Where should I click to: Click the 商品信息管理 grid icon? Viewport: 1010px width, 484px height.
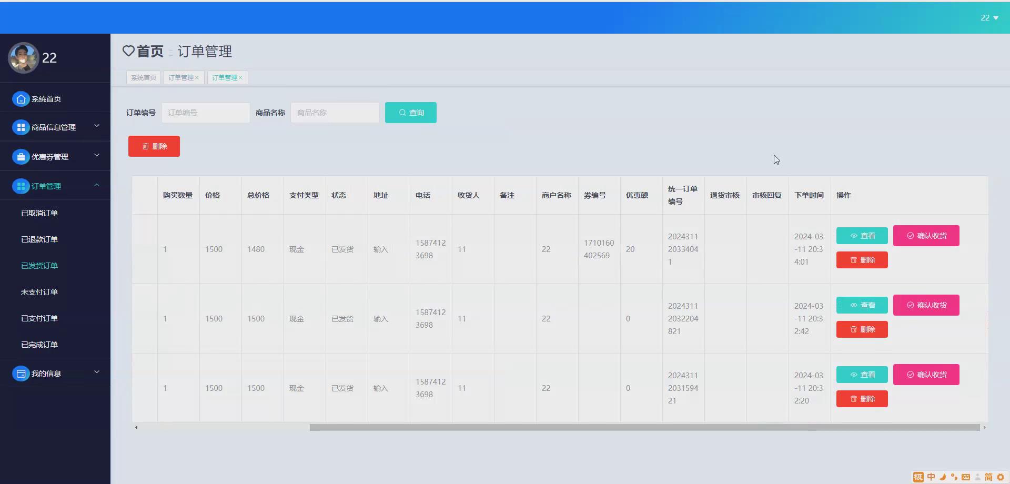coord(21,127)
